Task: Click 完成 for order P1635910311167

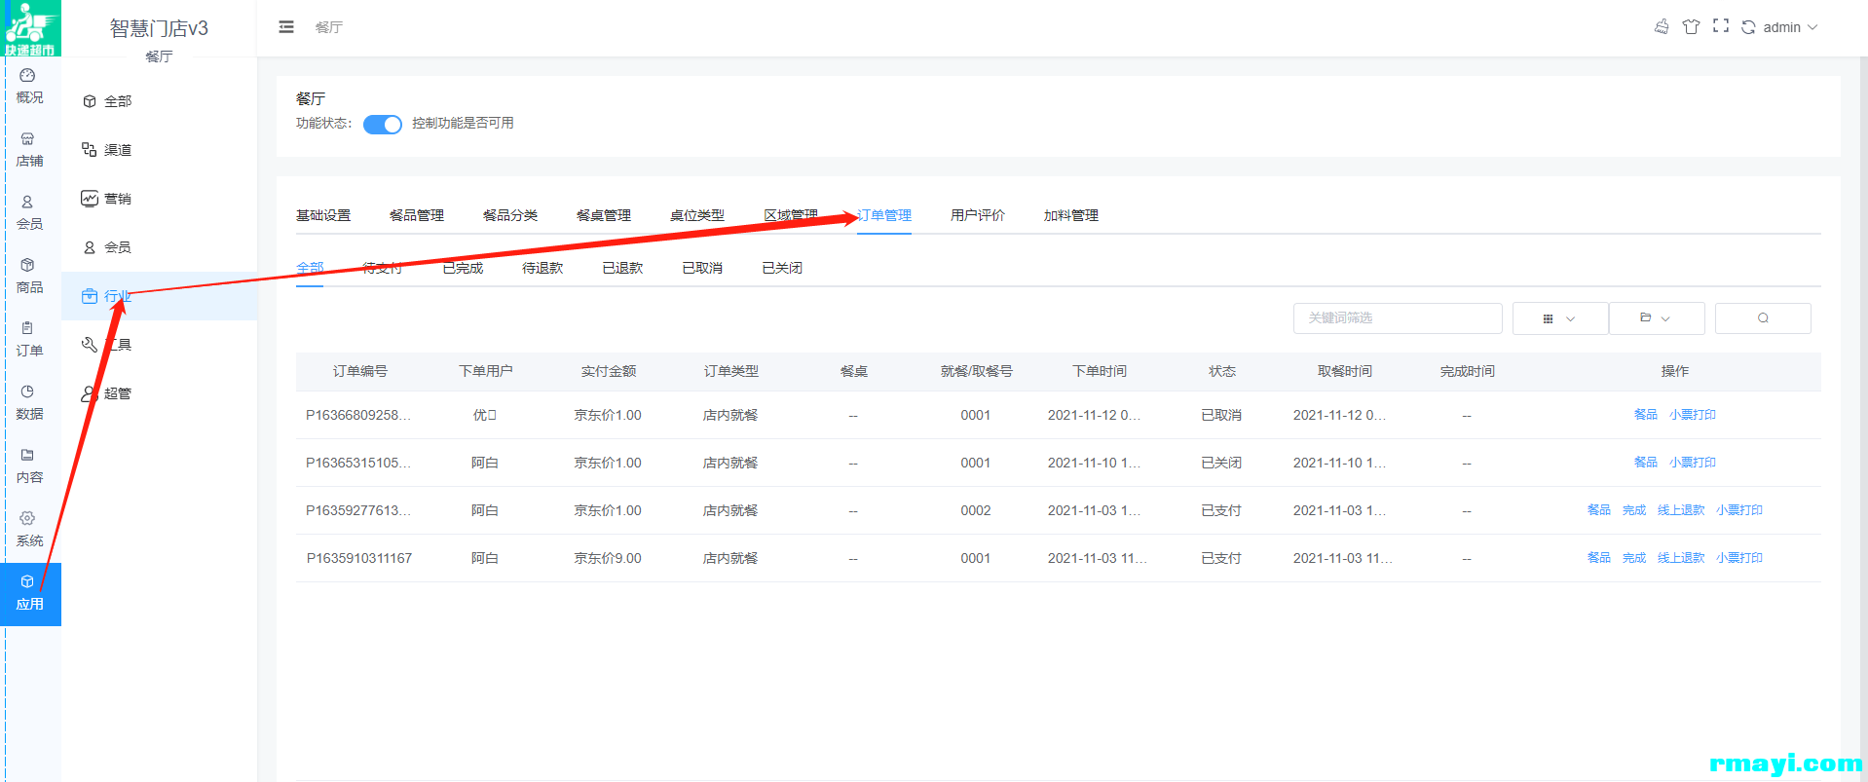Action: click(1634, 558)
